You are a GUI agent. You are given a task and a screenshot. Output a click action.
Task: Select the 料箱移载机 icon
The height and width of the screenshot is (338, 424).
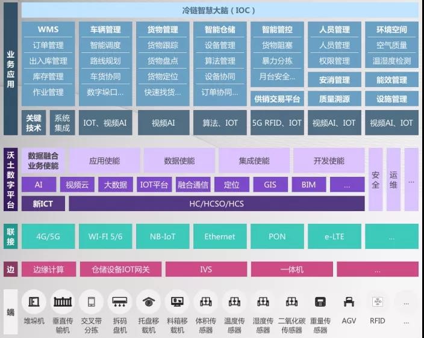click(x=177, y=302)
